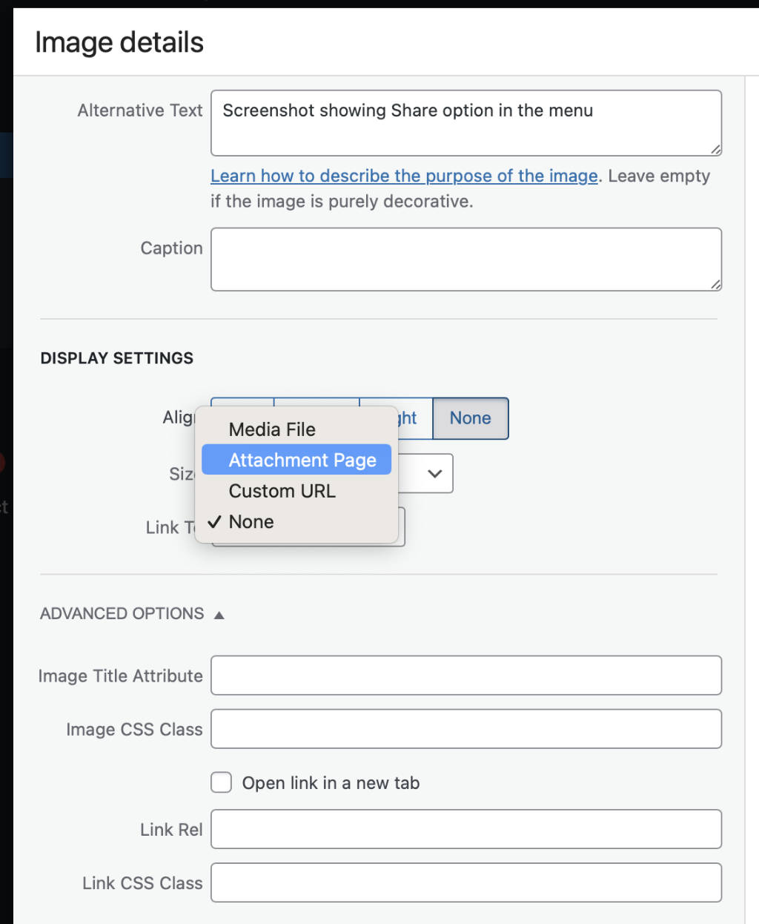The width and height of the screenshot is (759, 924).
Task: Click the Caption field resize grip
Action: point(715,284)
